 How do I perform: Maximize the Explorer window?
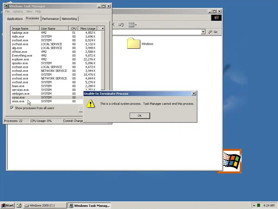click(x=214, y=11)
